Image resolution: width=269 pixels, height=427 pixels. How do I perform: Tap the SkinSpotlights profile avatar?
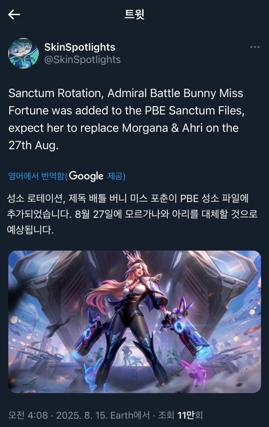[23, 53]
